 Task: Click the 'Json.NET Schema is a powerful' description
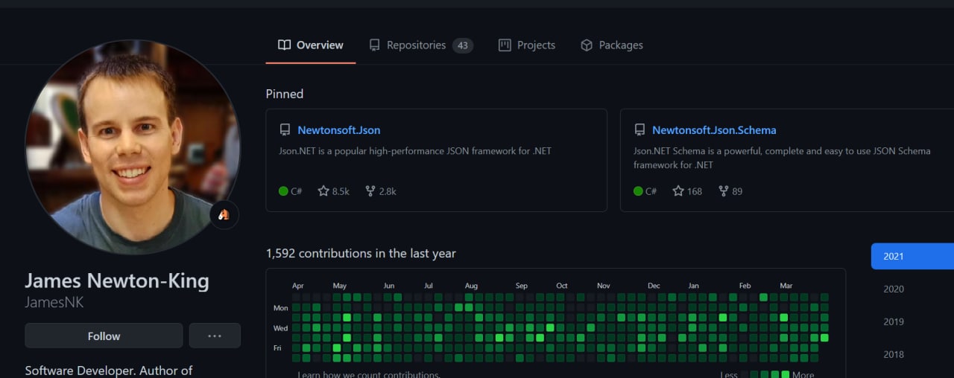[x=782, y=158]
